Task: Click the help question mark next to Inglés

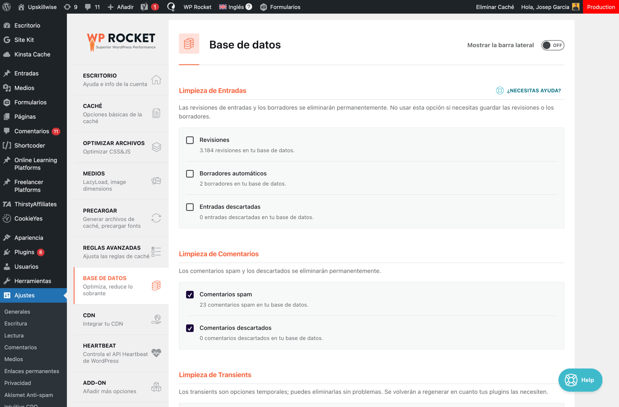Action: tap(249, 7)
